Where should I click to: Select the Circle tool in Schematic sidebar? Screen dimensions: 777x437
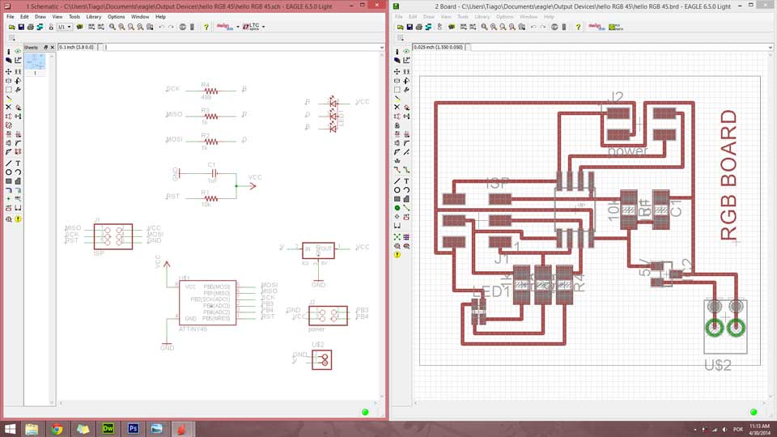(8, 172)
